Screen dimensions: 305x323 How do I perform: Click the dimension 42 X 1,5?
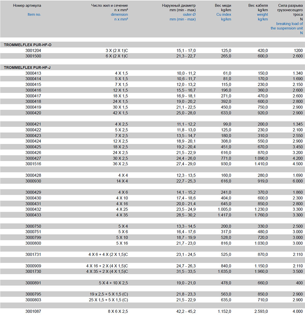120,113
